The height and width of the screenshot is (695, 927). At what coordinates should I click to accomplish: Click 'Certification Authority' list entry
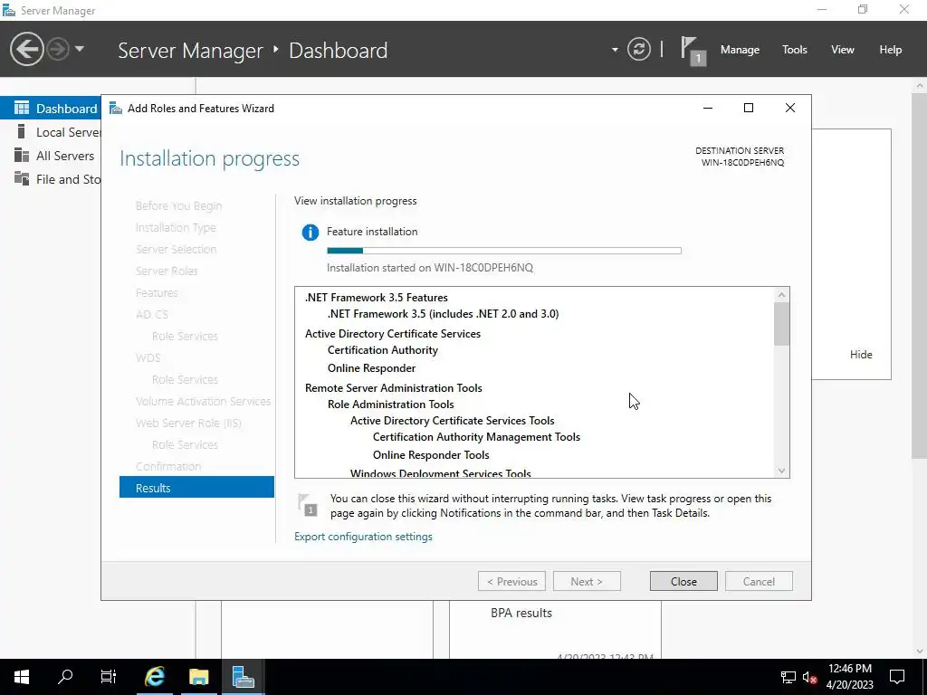click(383, 350)
